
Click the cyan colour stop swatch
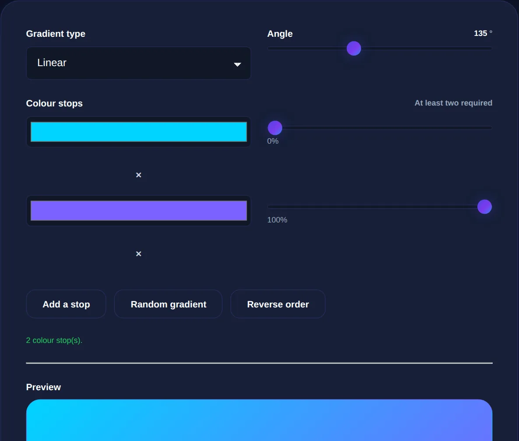138,132
